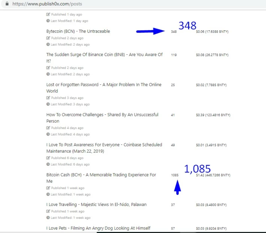Open the Bitcoin Cash (BCH) trading experience post
Image resolution: width=266 pixels, height=233 pixels.
click(x=101, y=178)
